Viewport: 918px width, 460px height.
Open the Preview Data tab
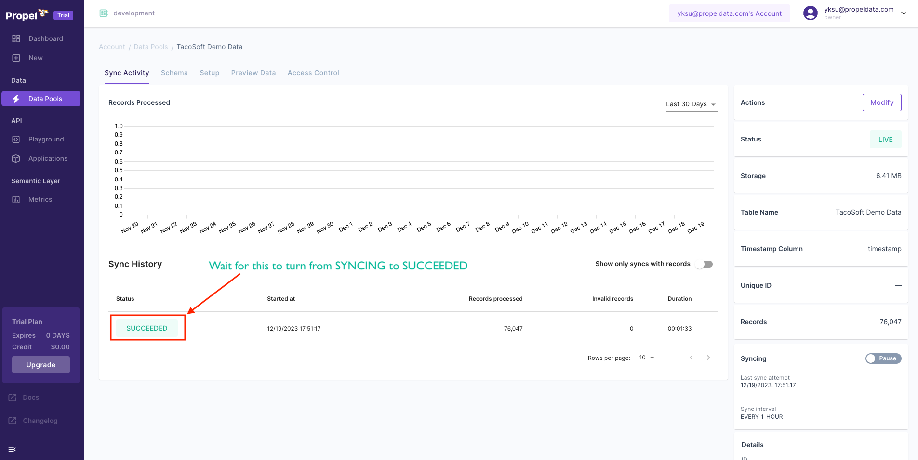coord(253,73)
